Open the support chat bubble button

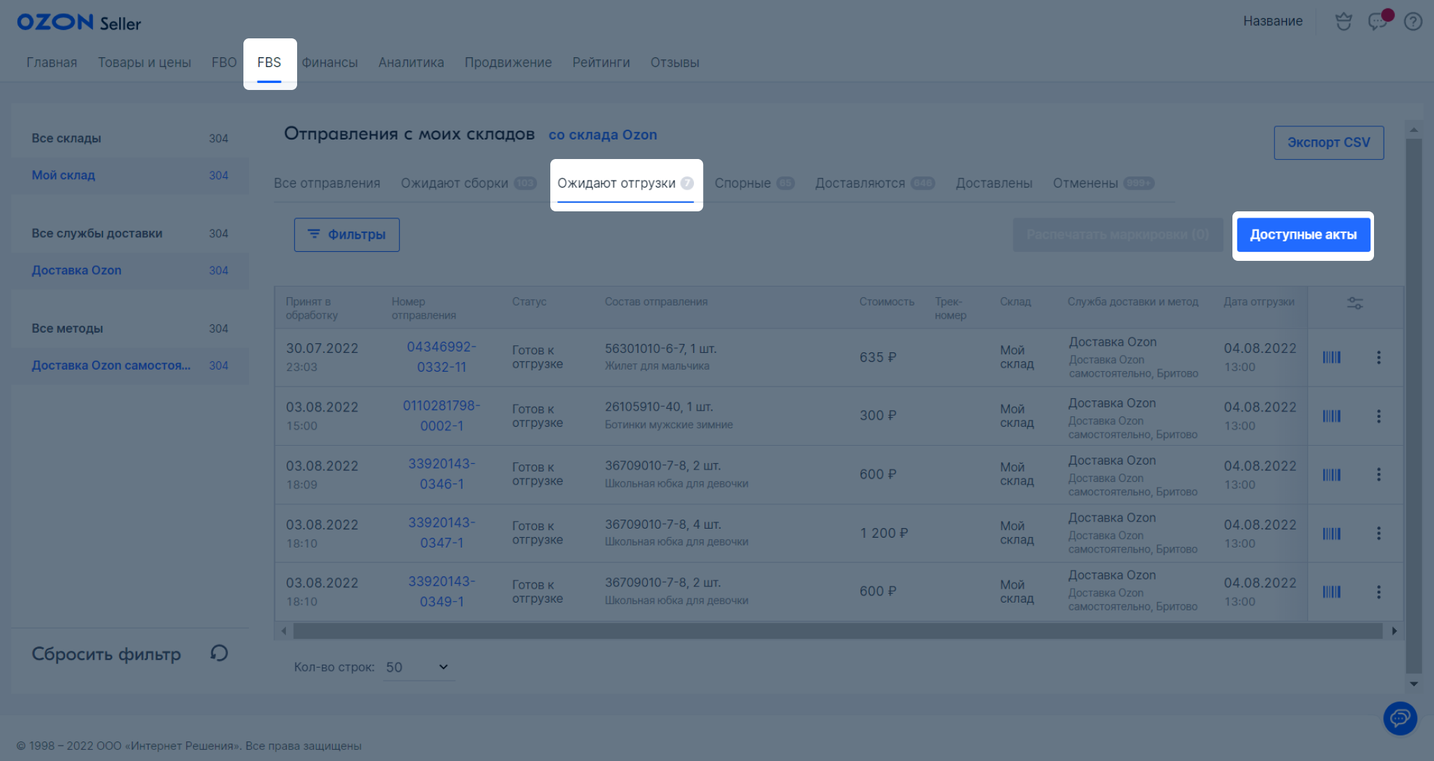click(1400, 718)
